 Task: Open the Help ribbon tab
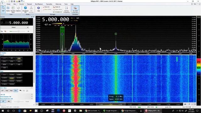pos(72,4)
